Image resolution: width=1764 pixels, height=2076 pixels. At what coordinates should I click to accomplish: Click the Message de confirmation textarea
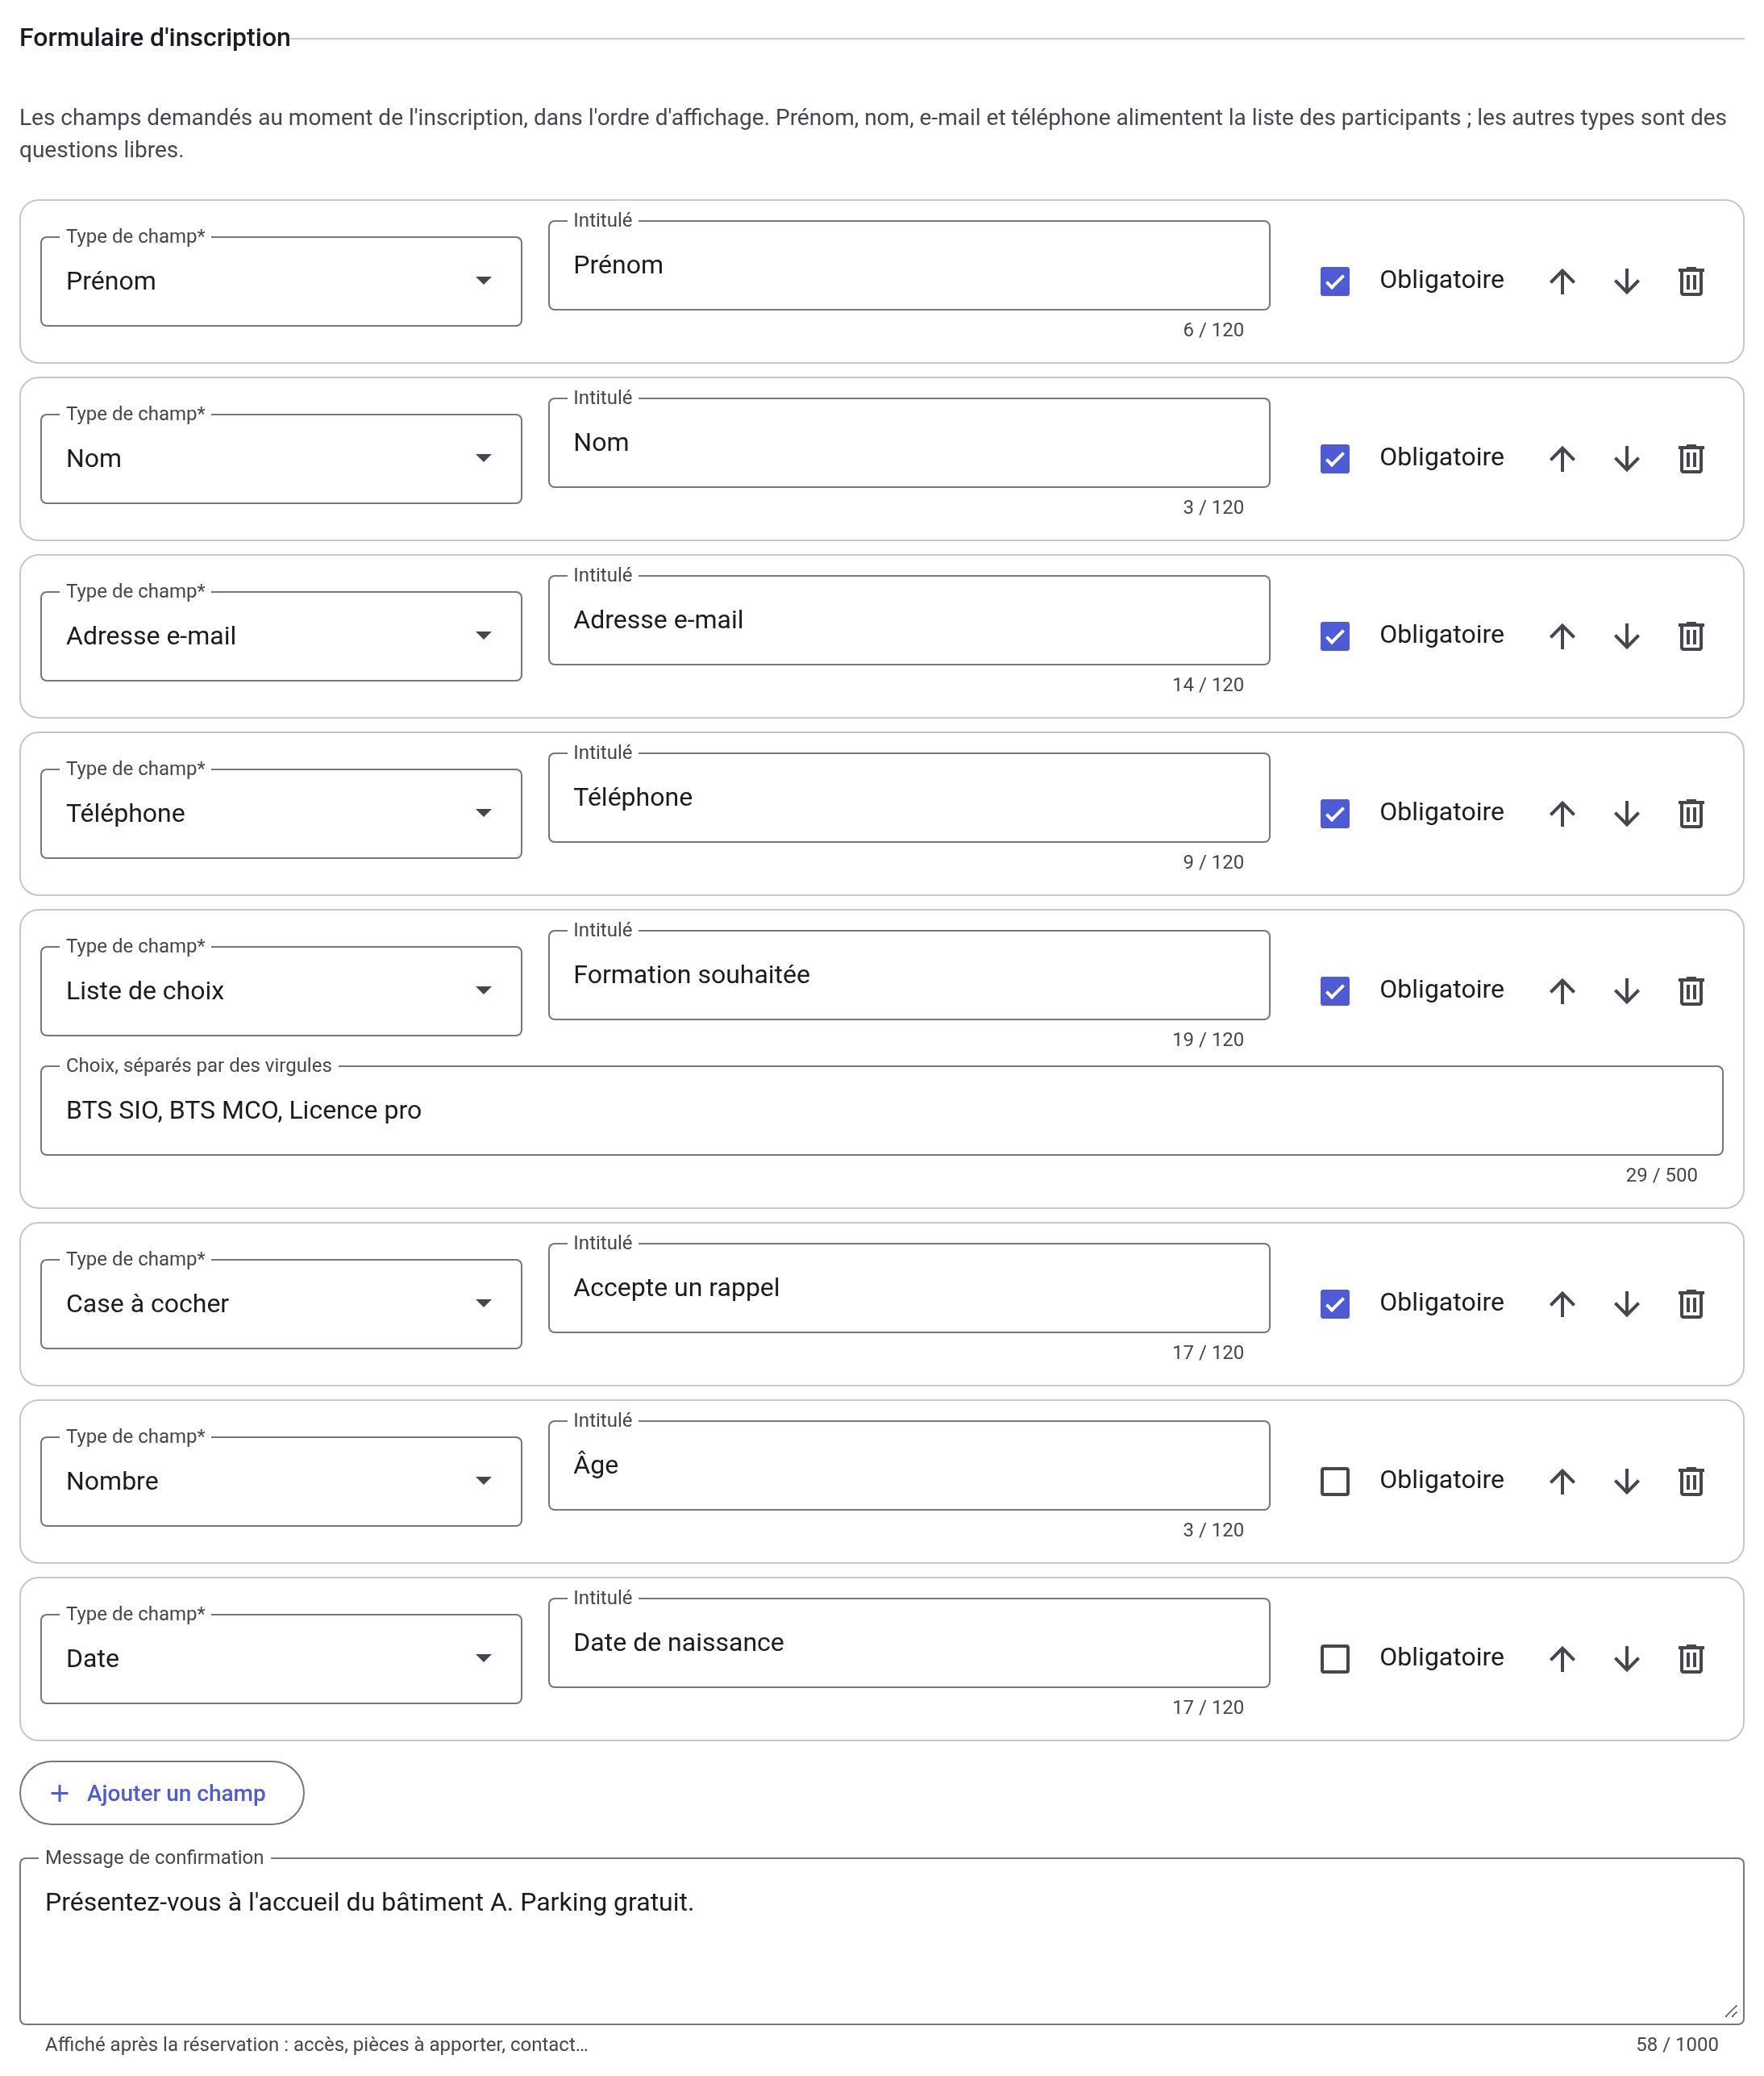[881, 1941]
